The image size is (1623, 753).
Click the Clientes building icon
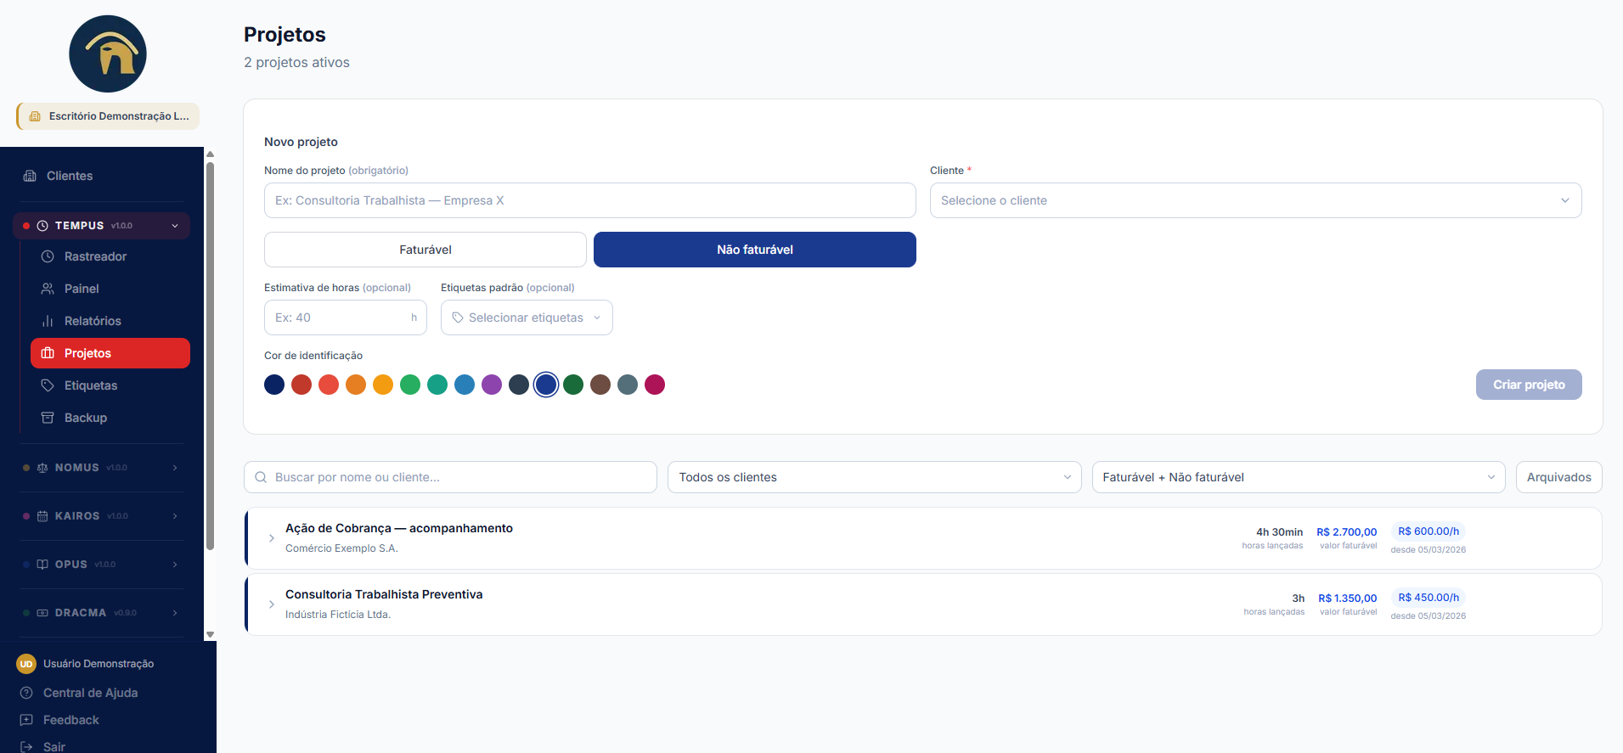pyautogui.click(x=30, y=176)
